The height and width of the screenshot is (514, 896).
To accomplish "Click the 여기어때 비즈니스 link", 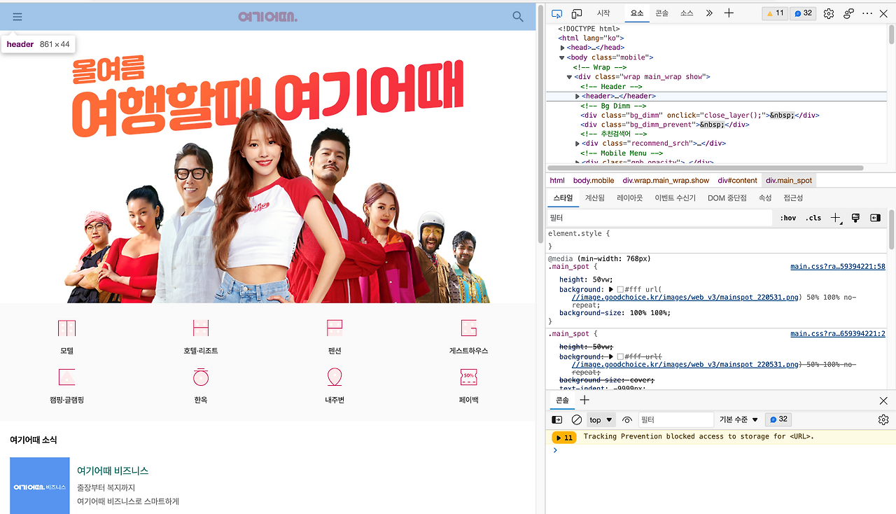I will click(112, 470).
